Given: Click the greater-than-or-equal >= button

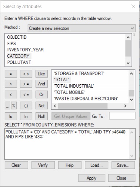Looking at the screenshot, I should pyautogui.click(x=26, y=84).
